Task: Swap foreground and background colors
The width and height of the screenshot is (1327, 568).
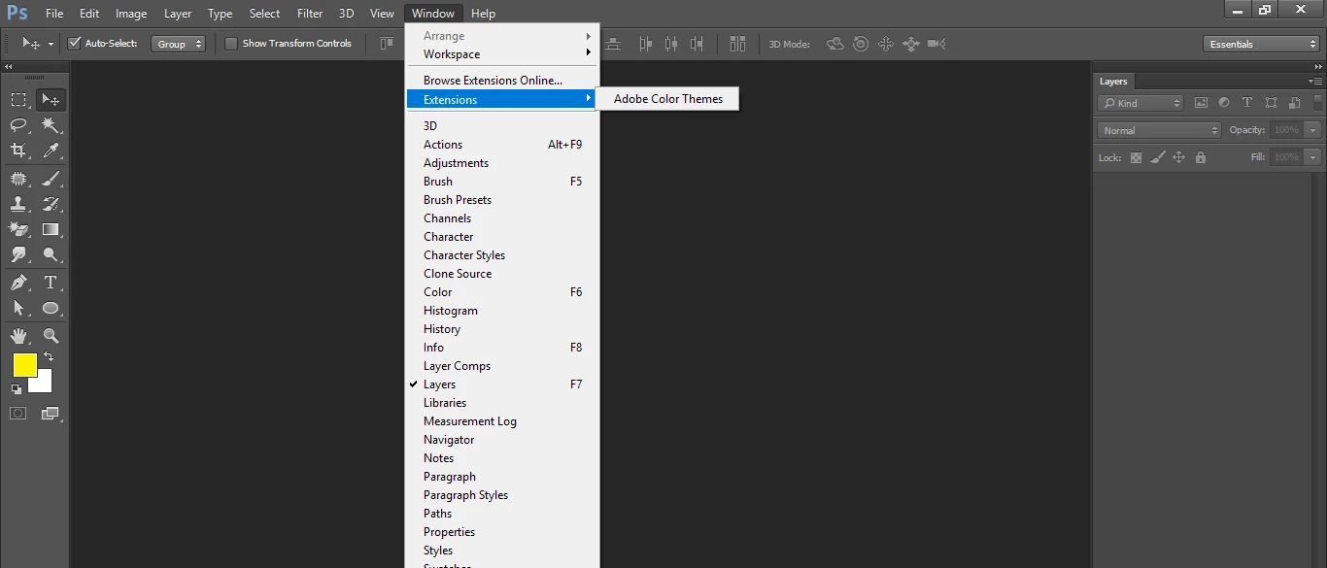Action: pyautogui.click(x=50, y=357)
